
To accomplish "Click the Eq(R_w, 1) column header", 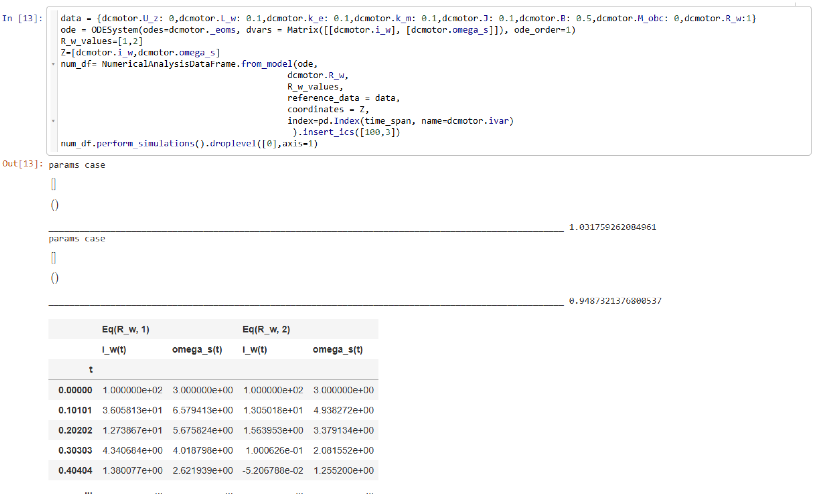I will pyautogui.click(x=125, y=329).
